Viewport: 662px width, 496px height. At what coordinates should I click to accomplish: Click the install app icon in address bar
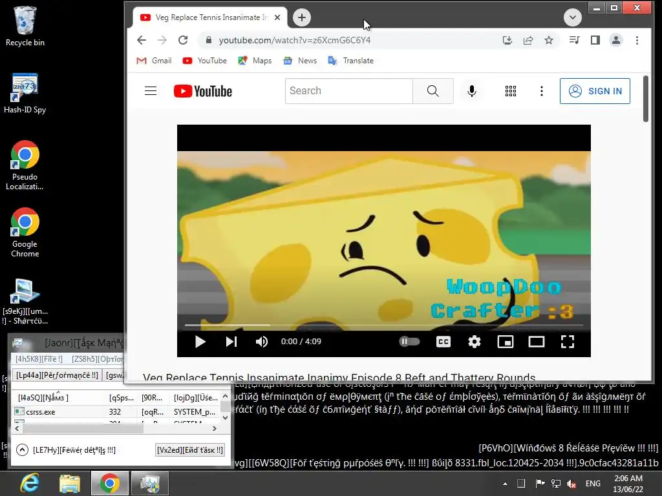pos(507,40)
